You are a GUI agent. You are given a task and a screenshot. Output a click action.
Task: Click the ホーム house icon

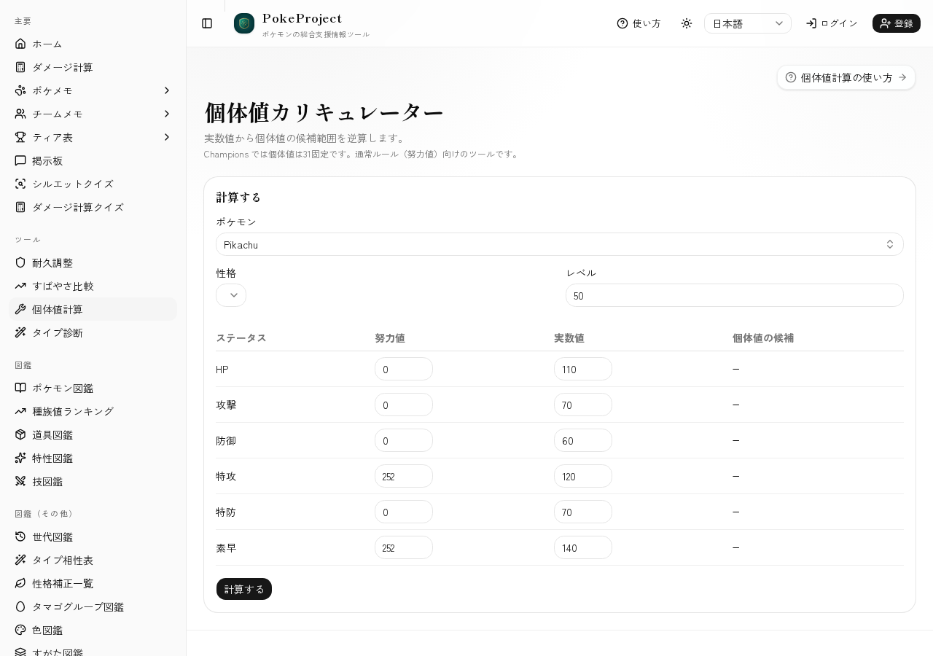20,44
